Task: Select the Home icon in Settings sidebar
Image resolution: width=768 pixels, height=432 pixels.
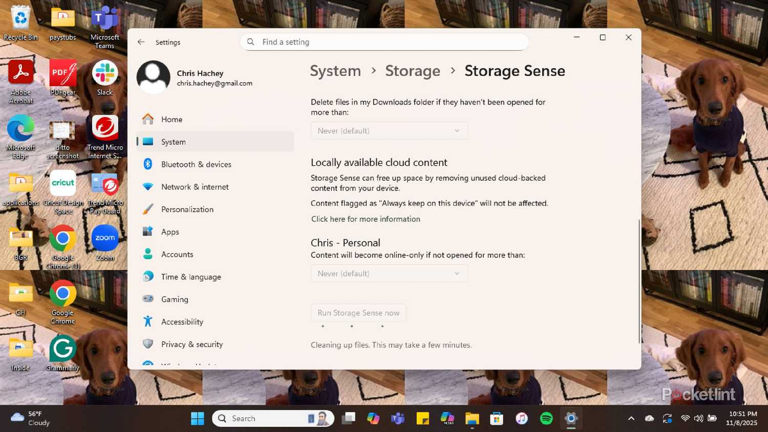Action: point(148,119)
